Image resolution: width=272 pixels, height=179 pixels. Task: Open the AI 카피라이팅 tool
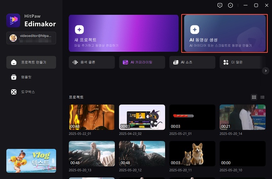pyautogui.click(x=142, y=62)
